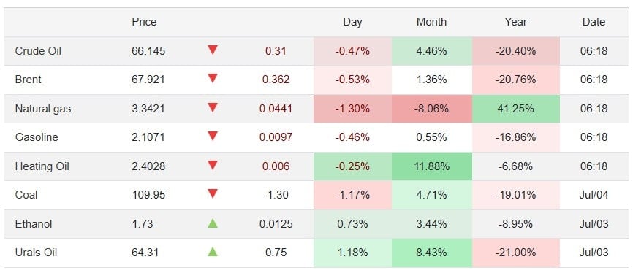Screen dimensions: 633x273
Task: Open the Crude Oil commodity link
Action: (x=38, y=51)
